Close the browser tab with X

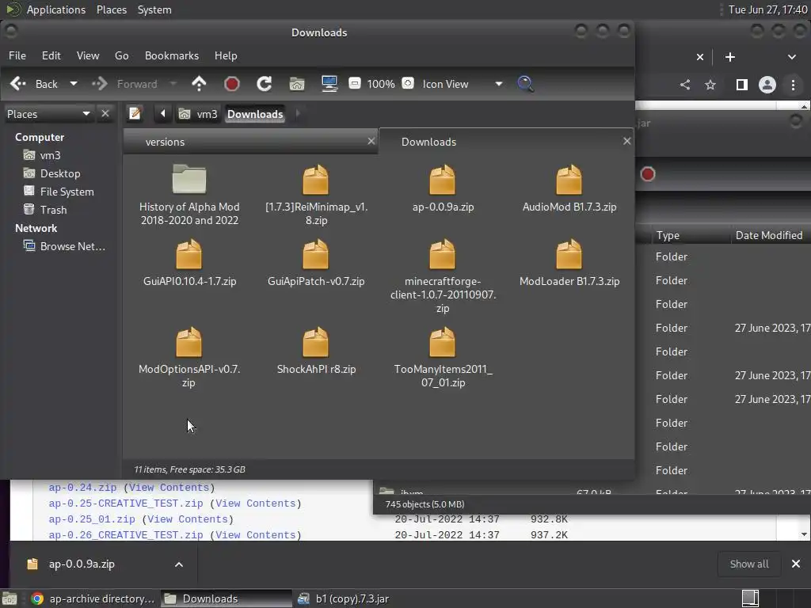[x=700, y=57]
